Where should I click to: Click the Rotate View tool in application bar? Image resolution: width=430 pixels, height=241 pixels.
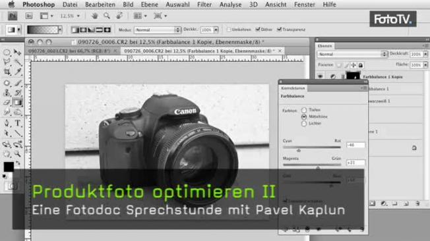pyautogui.click(x=119, y=16)
